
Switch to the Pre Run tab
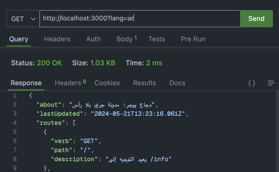coord(193,39)
